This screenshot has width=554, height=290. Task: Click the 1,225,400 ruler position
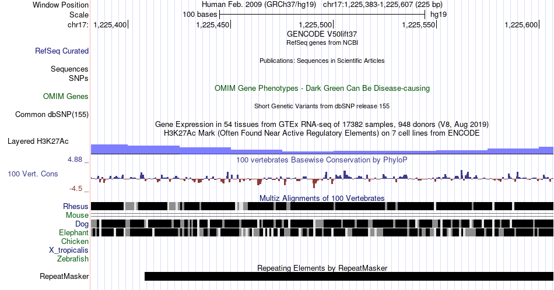pyautogui.click(x=110, y=24)
